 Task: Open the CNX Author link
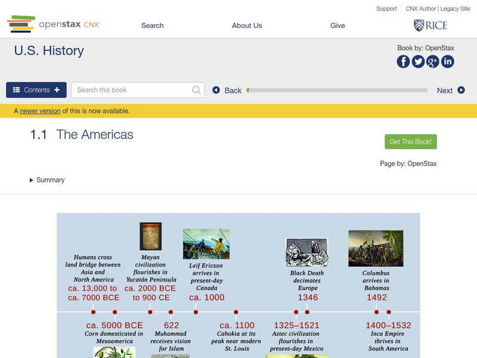[x=421, y=9]
